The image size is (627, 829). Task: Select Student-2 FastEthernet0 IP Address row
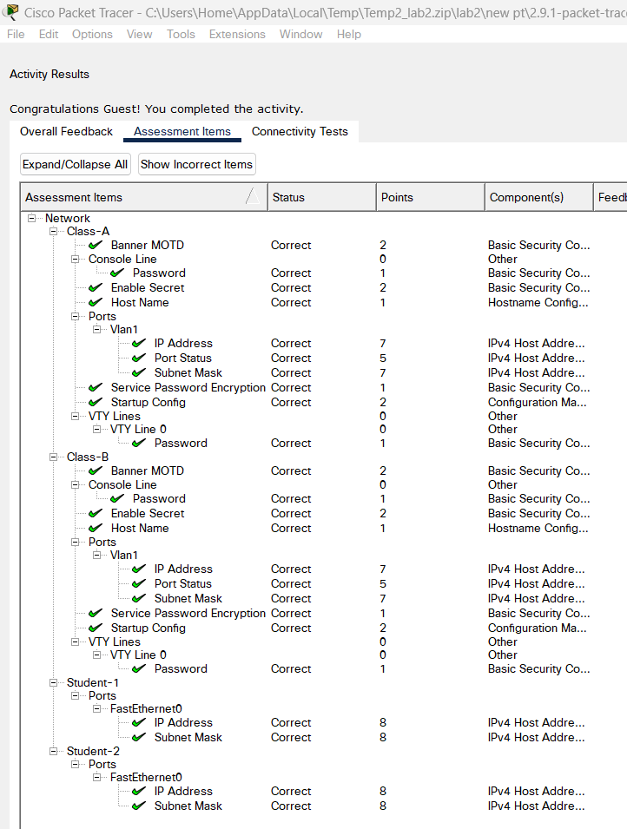tap(323, 792)
